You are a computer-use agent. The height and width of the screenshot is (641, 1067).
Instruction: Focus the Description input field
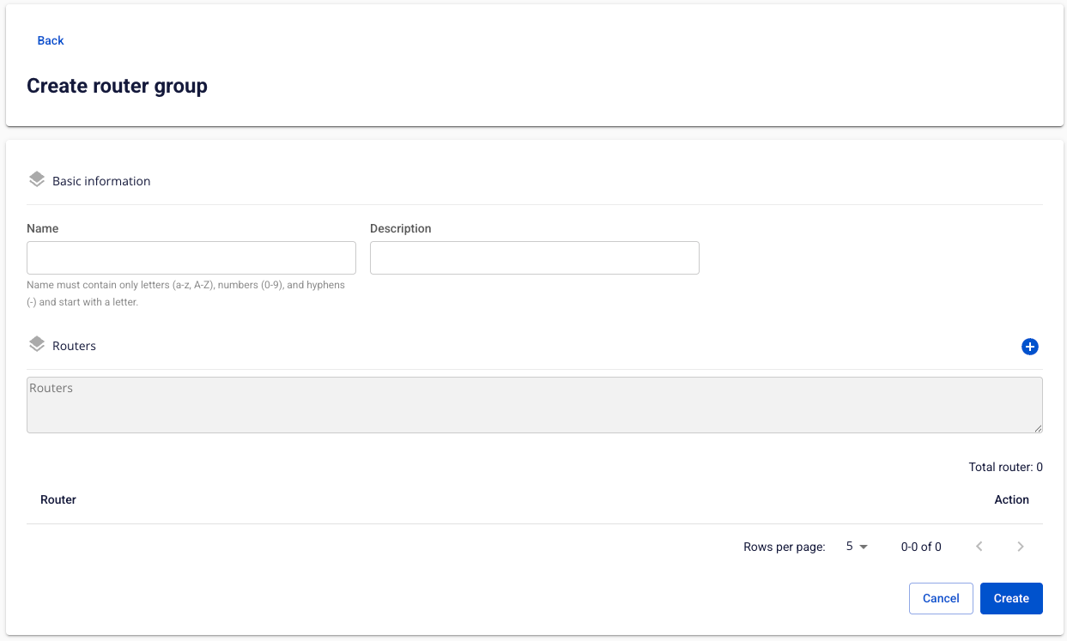click(534, 257)
